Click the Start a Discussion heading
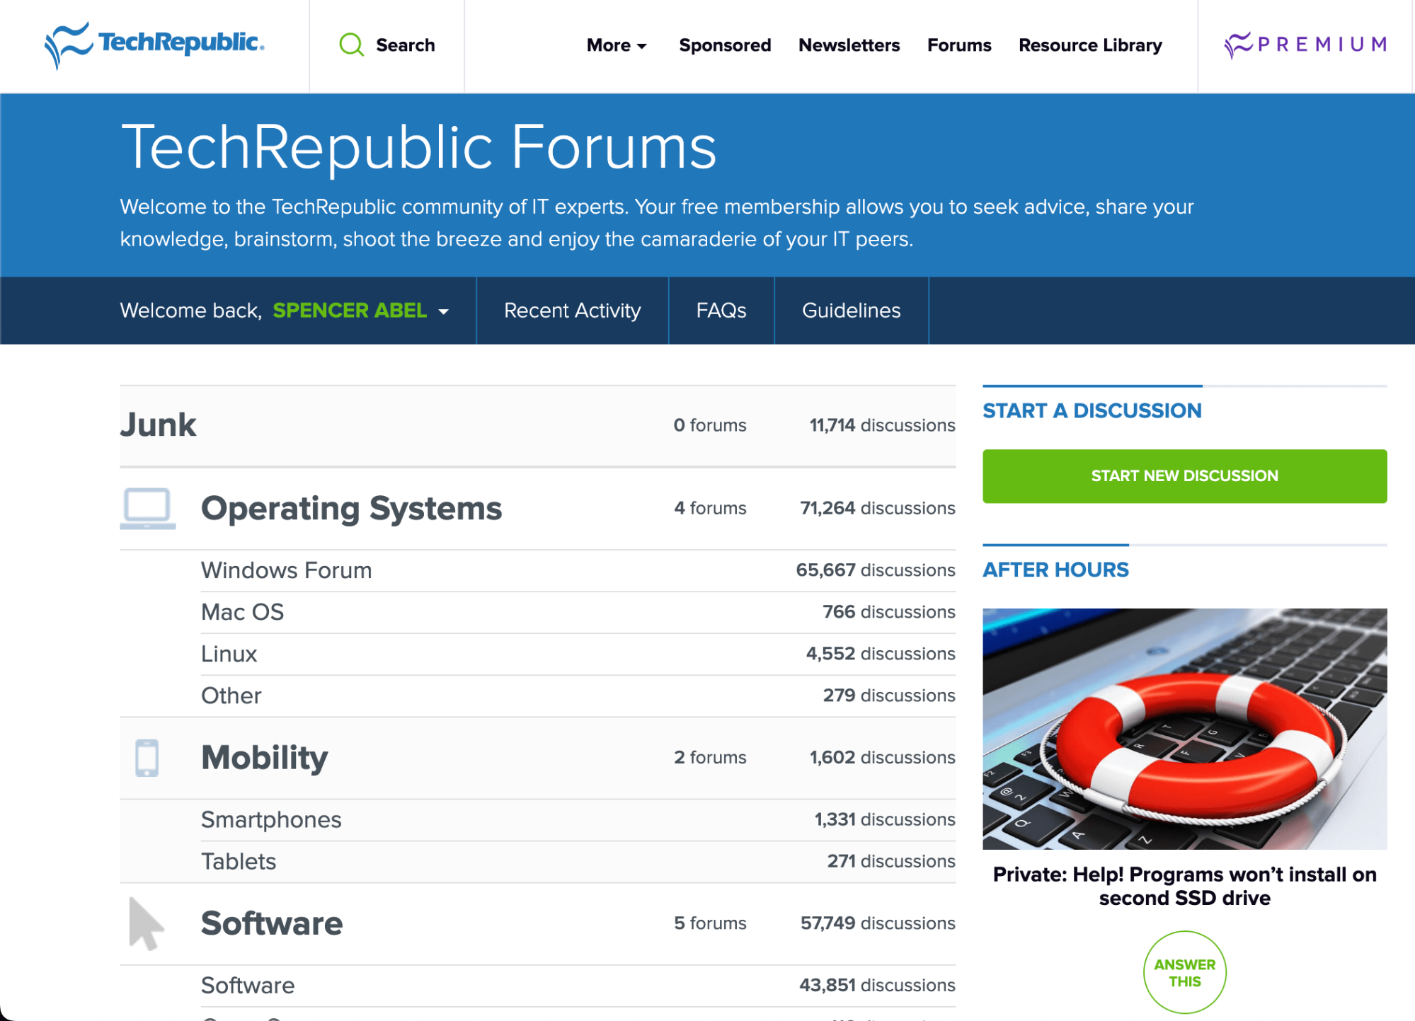The image size is (1415, 1021). (1092, 411)
